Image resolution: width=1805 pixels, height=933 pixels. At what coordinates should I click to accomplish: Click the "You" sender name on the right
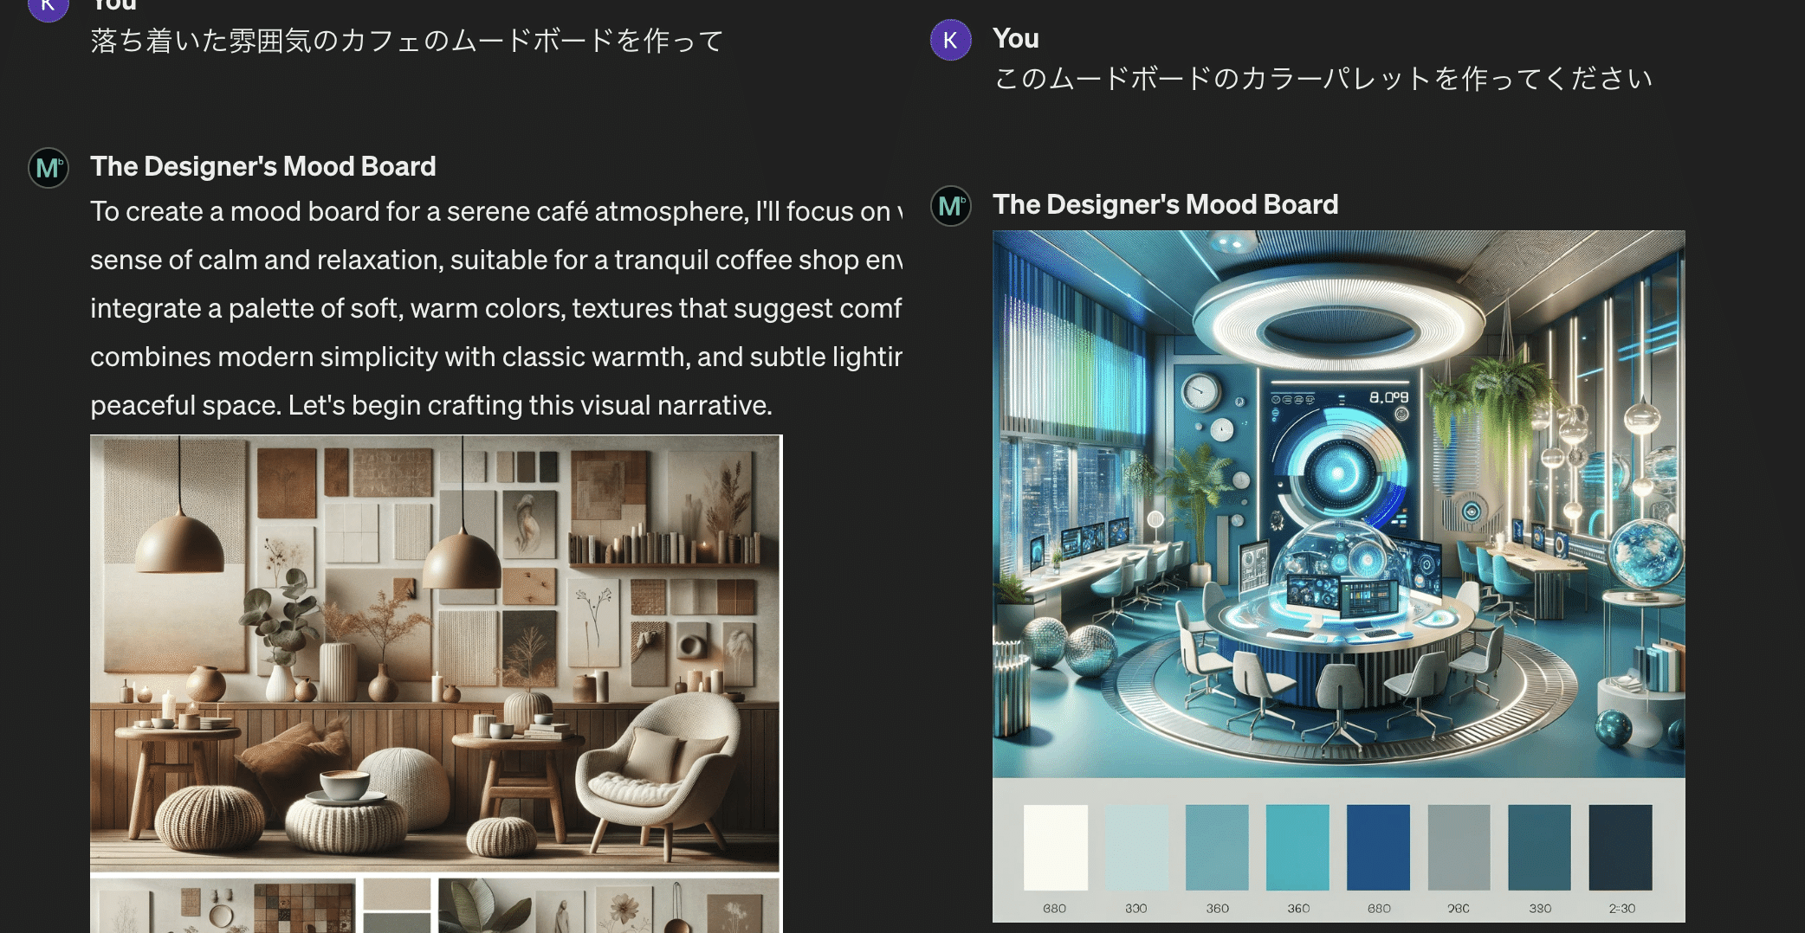(1015, 38)
